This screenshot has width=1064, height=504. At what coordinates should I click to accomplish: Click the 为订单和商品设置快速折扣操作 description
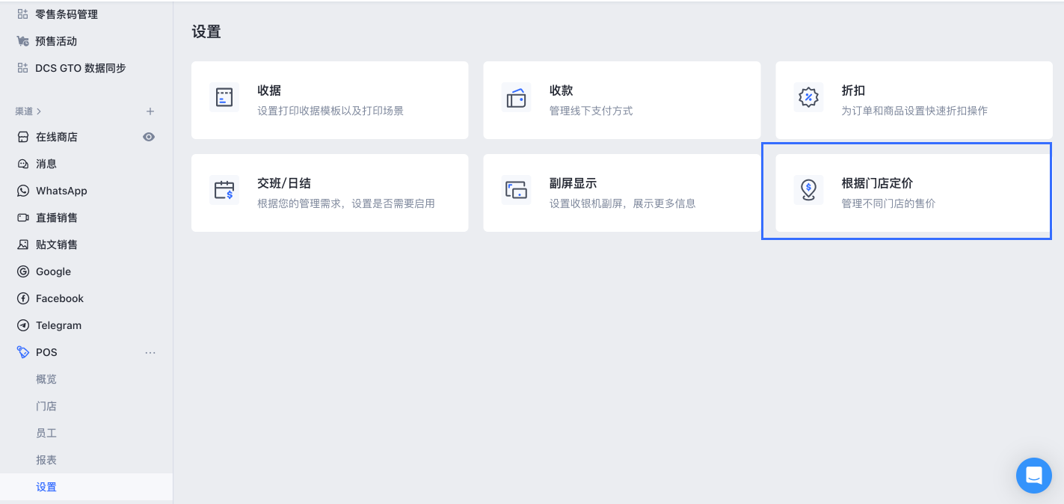pos(914,111)
